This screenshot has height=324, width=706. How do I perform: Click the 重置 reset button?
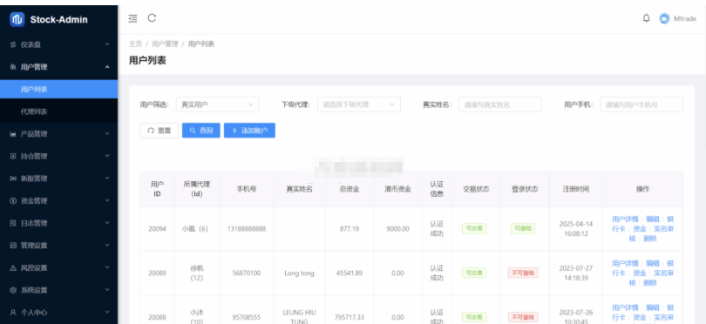tap(160, 131)
